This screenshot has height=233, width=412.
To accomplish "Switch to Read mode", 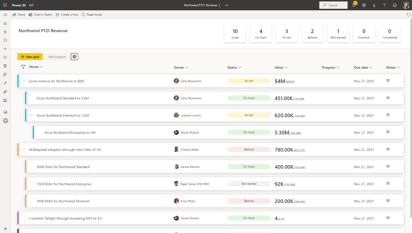I will pyautogui.click(x=92, y=14).
